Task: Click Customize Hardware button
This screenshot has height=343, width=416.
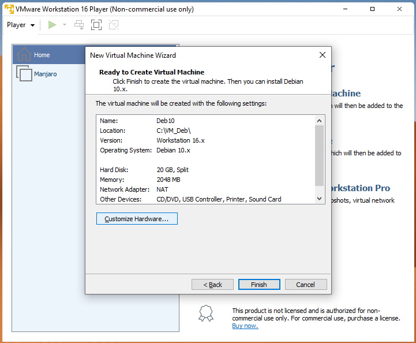Action: (x=137, y=219)
